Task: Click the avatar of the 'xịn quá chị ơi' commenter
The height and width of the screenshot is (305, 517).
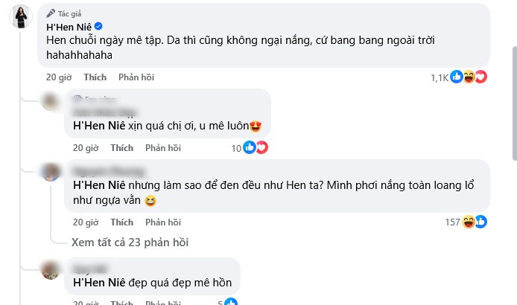Action: (50, 102)
